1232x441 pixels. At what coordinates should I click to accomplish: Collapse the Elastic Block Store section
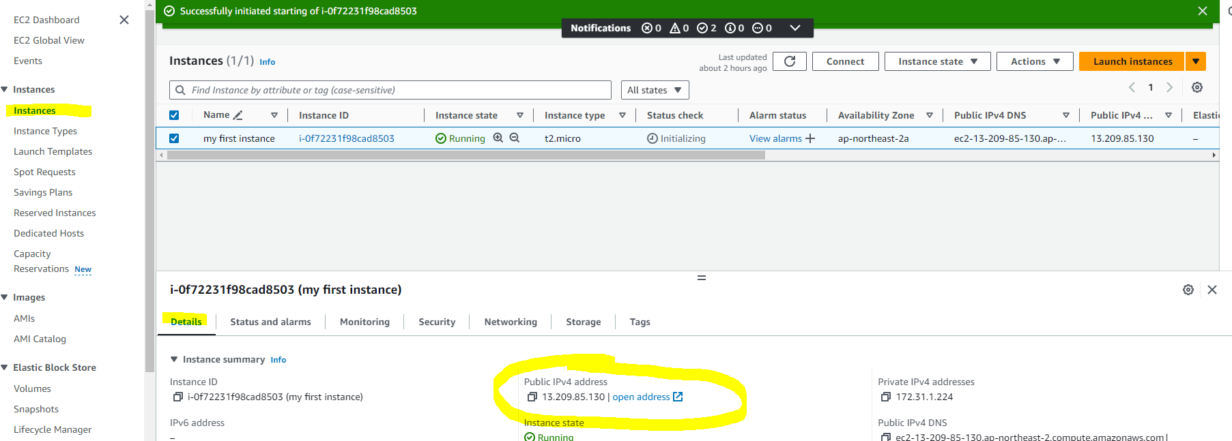tap(5, 367)
